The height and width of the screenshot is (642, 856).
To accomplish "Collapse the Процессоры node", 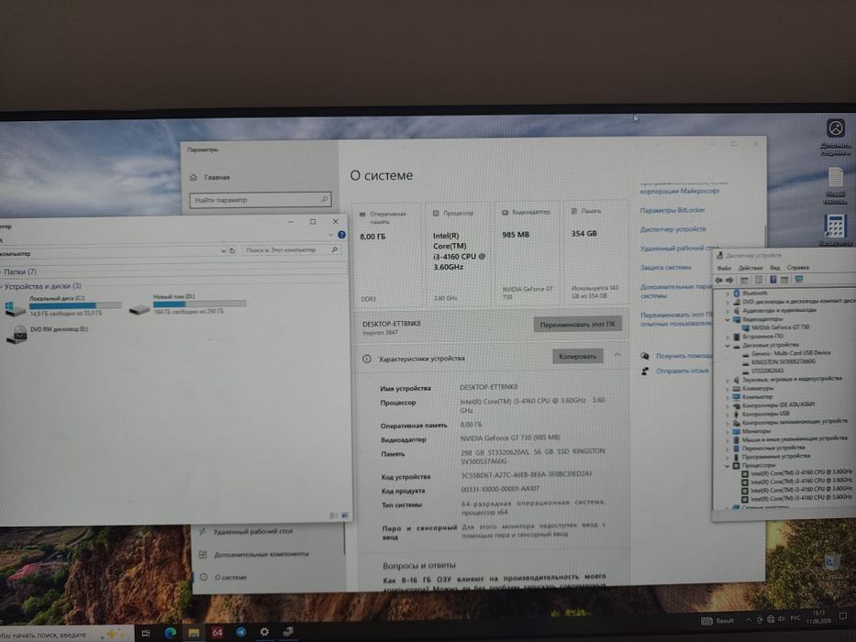I will [x=728, y=466].
